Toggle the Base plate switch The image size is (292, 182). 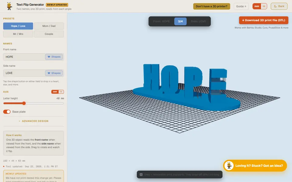(x=7, y=112)
